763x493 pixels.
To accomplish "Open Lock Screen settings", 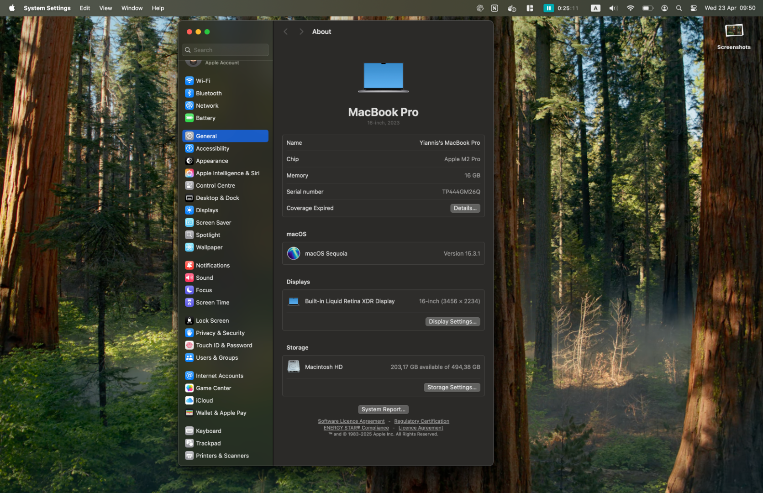I will (225, 320).
